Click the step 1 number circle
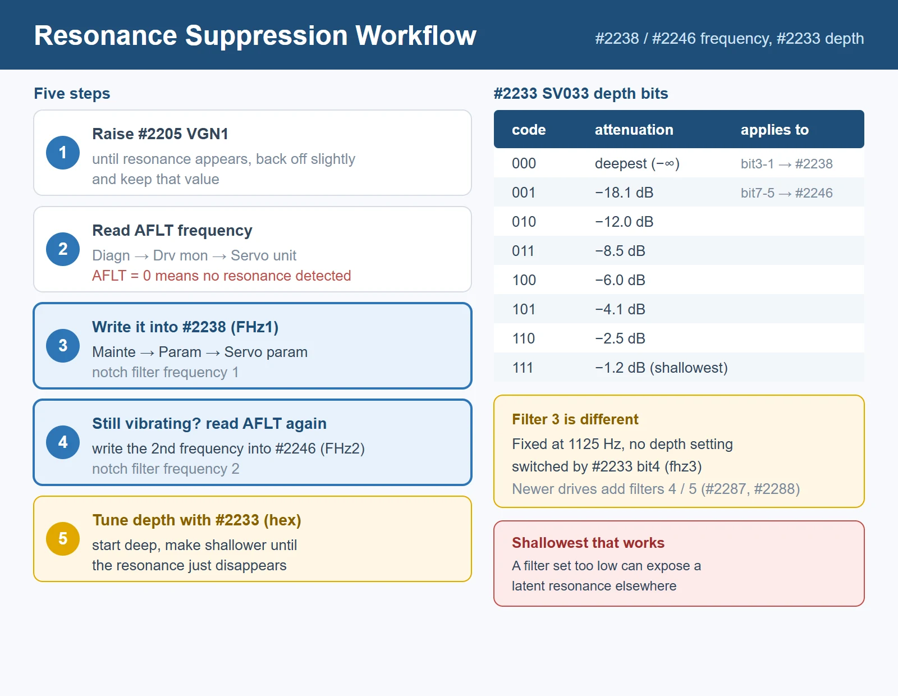This screenshot has height=696, width=898. 63,153
